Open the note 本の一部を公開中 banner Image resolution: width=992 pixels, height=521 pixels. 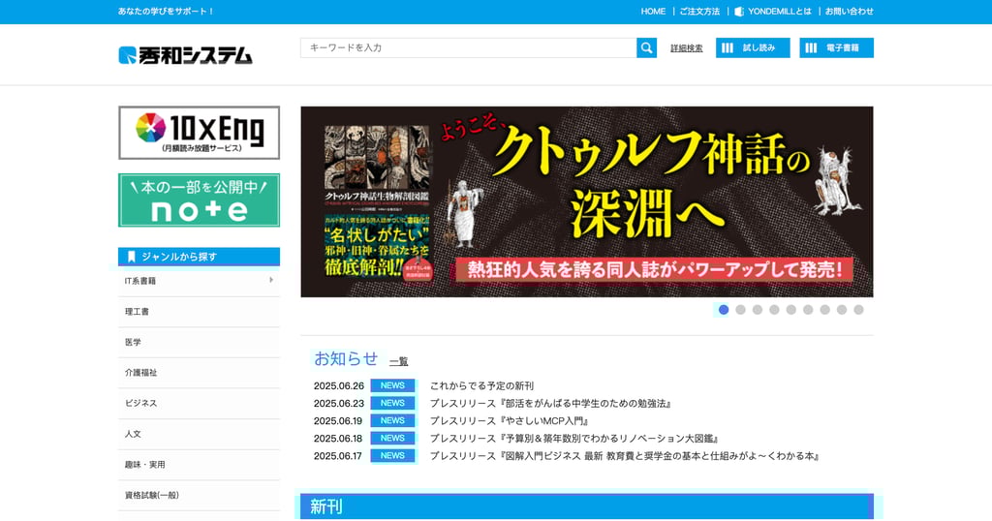point(199,199)
